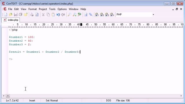Click the Insert mode status entry
The image size is (185, 104).
coord(32,101)
